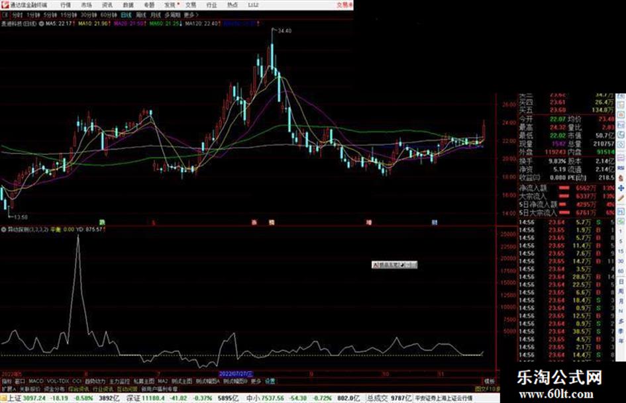Select the VOL-TDX indicator tab
The height and width of the screenshot is (403, 626).
pos(58,381)
